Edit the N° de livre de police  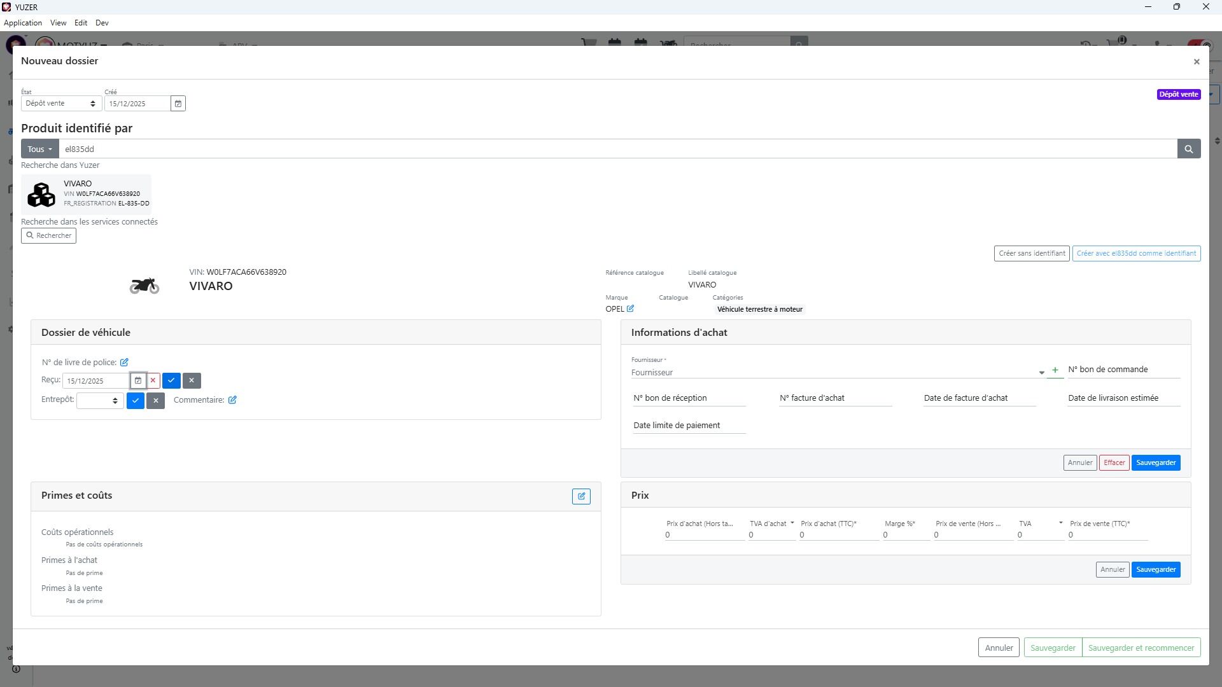coord(124,363)
